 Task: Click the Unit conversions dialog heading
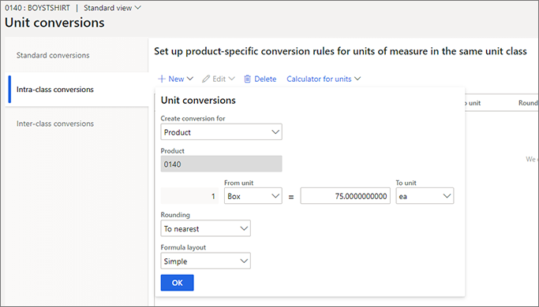(198, 100)
